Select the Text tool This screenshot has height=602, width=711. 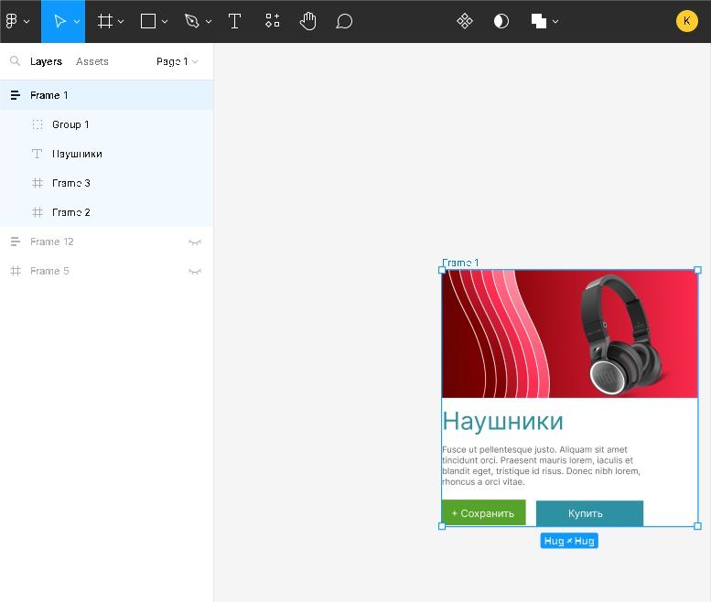pos(234,21)
